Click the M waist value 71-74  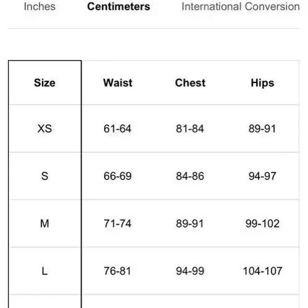point(118,223)
